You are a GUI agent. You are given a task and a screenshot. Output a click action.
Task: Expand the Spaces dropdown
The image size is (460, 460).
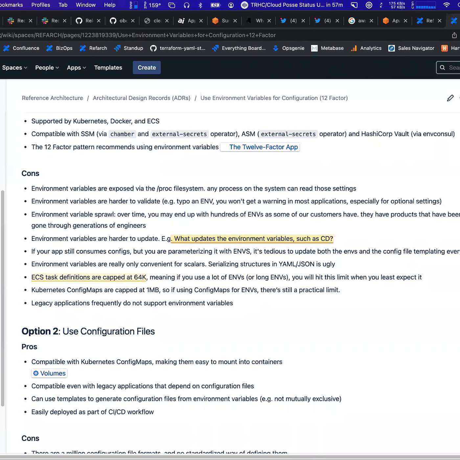click(x=14, y=68)
